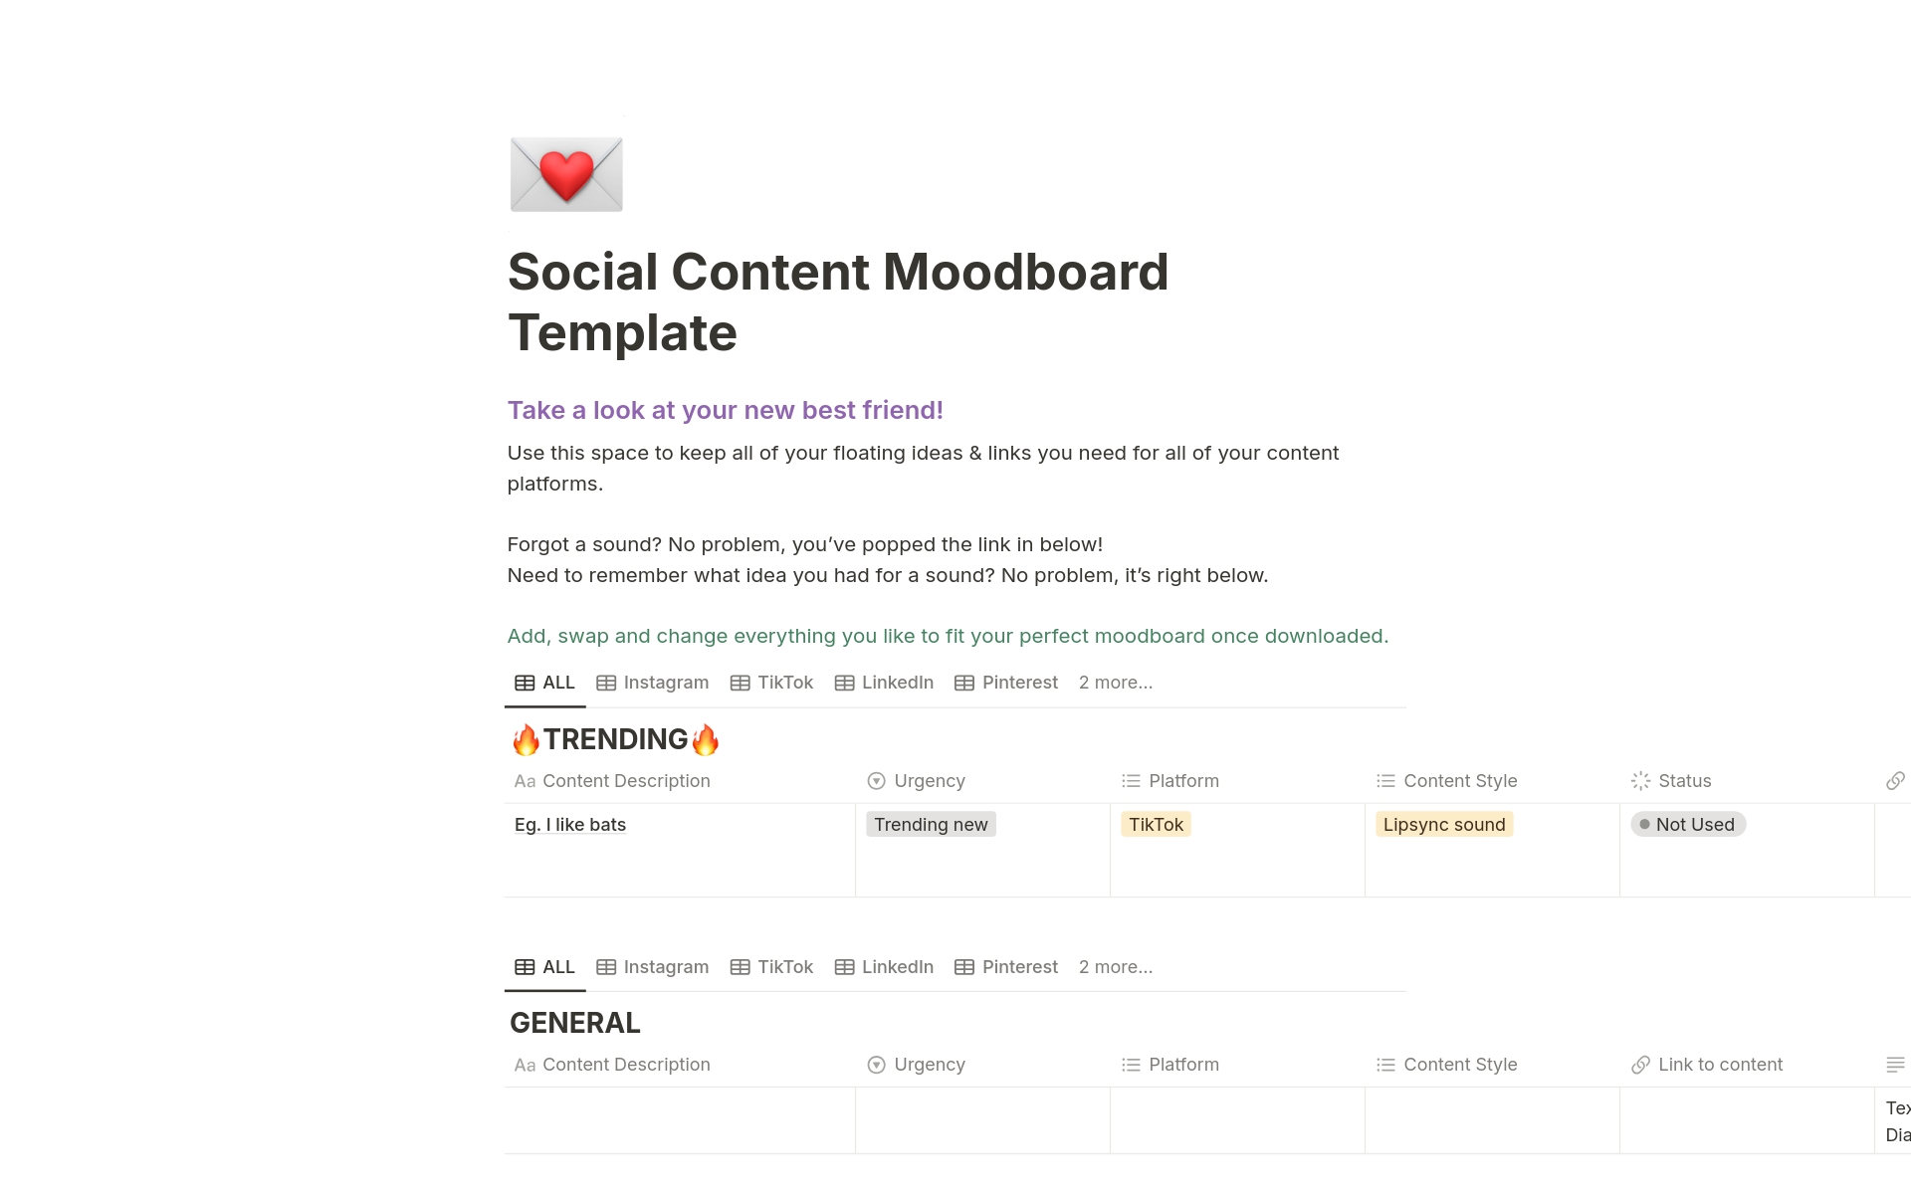Screen dimensions: 1911x1193
Task: Click the text icon at GENERAL table's far right
Action: 1896,1064
